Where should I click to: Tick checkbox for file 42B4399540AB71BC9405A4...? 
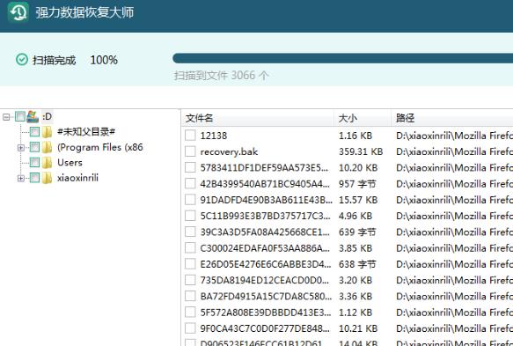[x=190, y=183]
